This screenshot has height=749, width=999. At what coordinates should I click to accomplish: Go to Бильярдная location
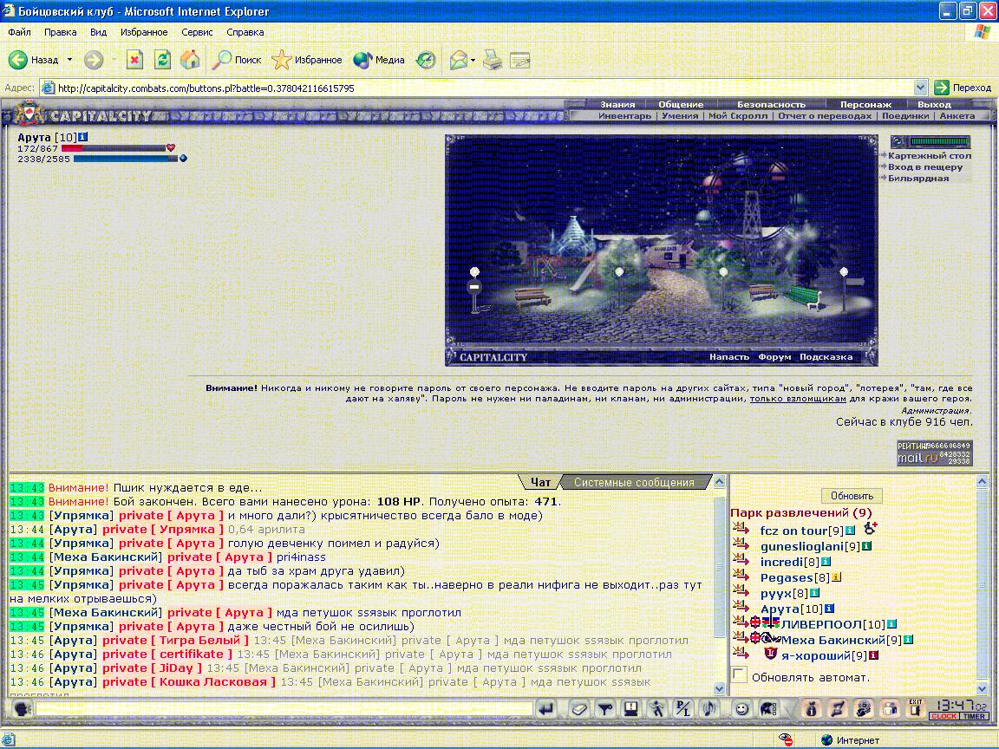[x=918, y=179]
